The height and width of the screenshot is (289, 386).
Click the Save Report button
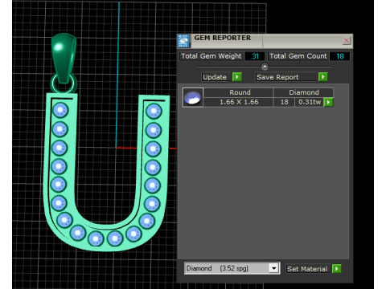click(x=286, y=77)
